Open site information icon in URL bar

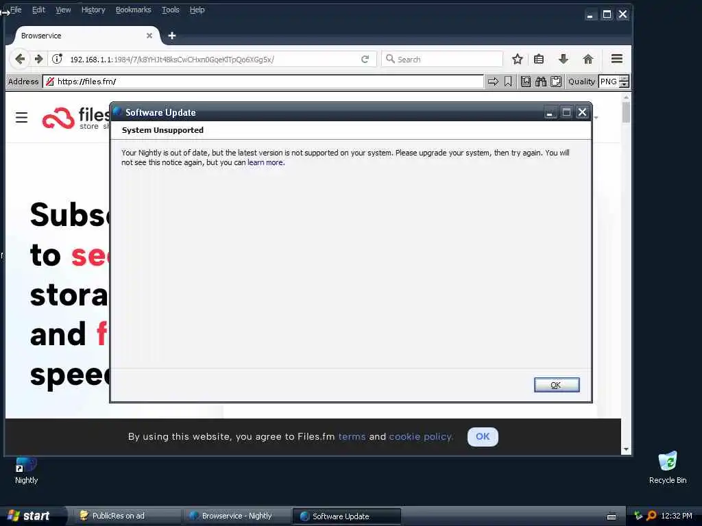[x=57, y=59]
